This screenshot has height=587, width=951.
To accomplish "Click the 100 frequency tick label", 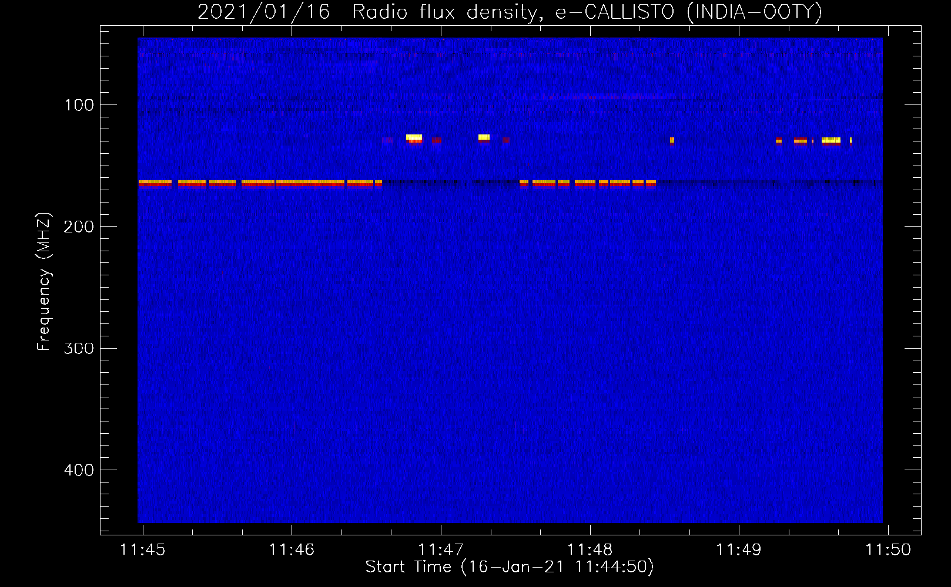I will pyautogui.click(x=79, y=105).
